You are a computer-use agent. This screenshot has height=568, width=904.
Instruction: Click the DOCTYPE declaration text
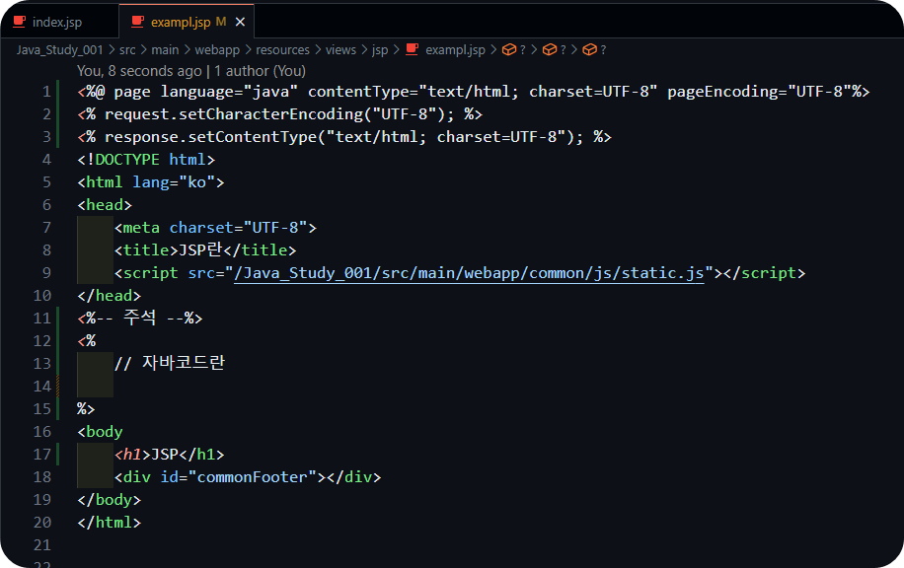tap(146, 160)
